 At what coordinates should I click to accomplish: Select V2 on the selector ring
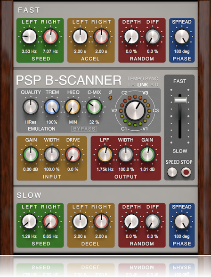coord(114,111)
